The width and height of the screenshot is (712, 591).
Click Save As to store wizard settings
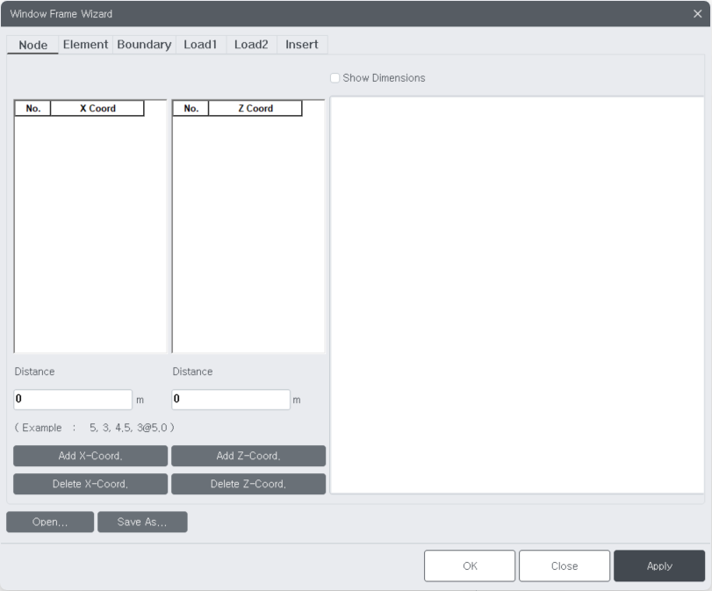(142, 522)
